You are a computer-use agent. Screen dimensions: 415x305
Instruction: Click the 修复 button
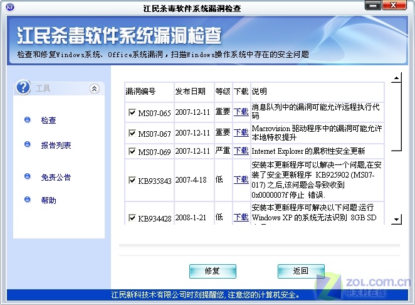(x=213, y=271)
